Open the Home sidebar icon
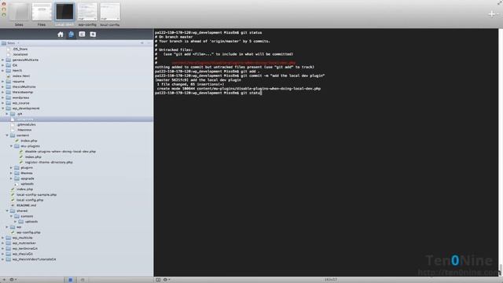Image resolution: width=503 pixels, height=283 pixels. (61, 35)
